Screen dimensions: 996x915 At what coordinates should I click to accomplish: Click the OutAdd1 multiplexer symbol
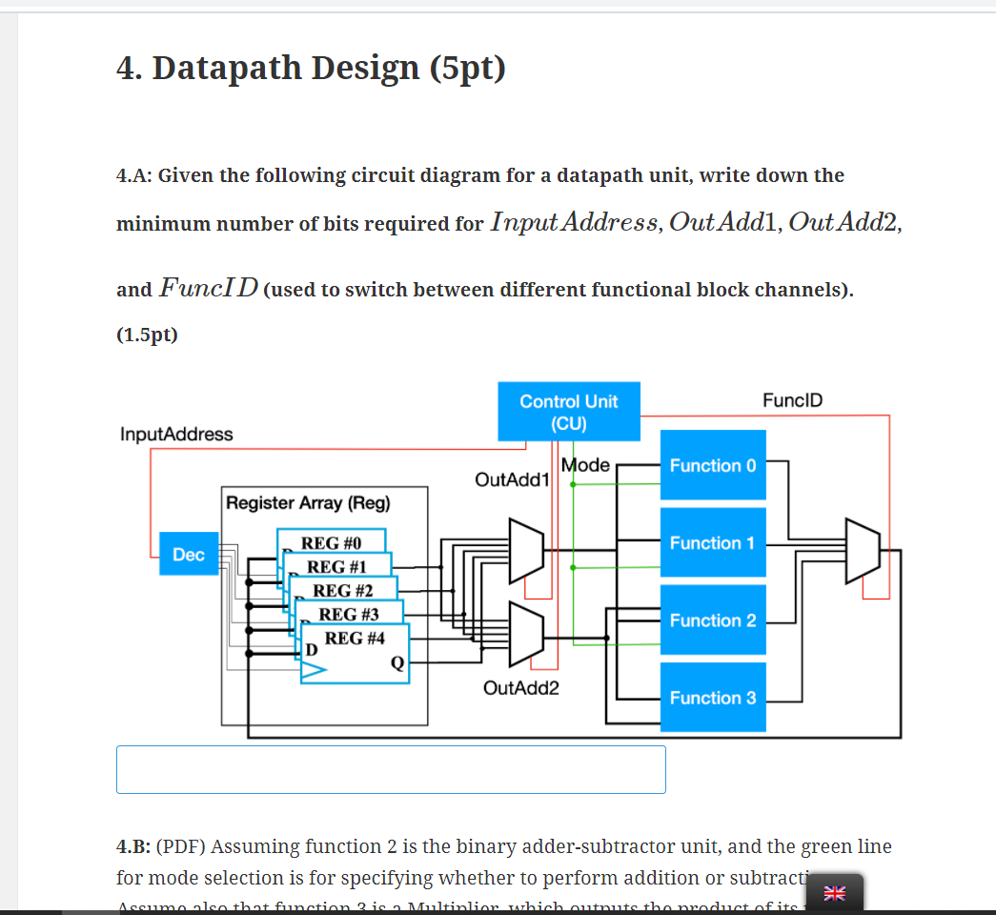click(x=526, y=553)
